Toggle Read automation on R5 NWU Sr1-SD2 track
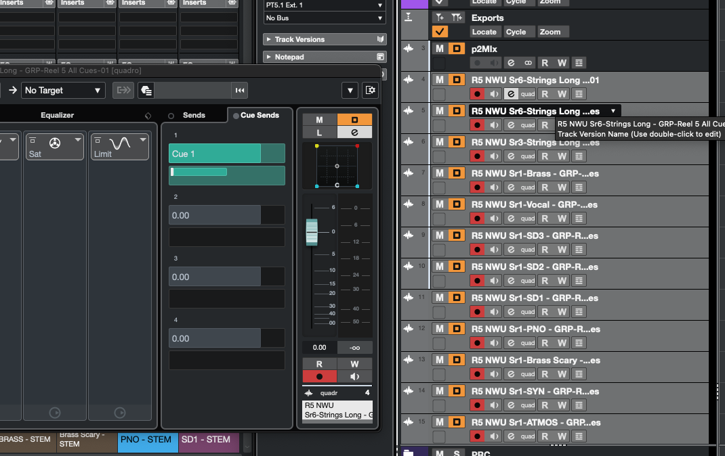This screenshot has height=456, width=725. 545,281
